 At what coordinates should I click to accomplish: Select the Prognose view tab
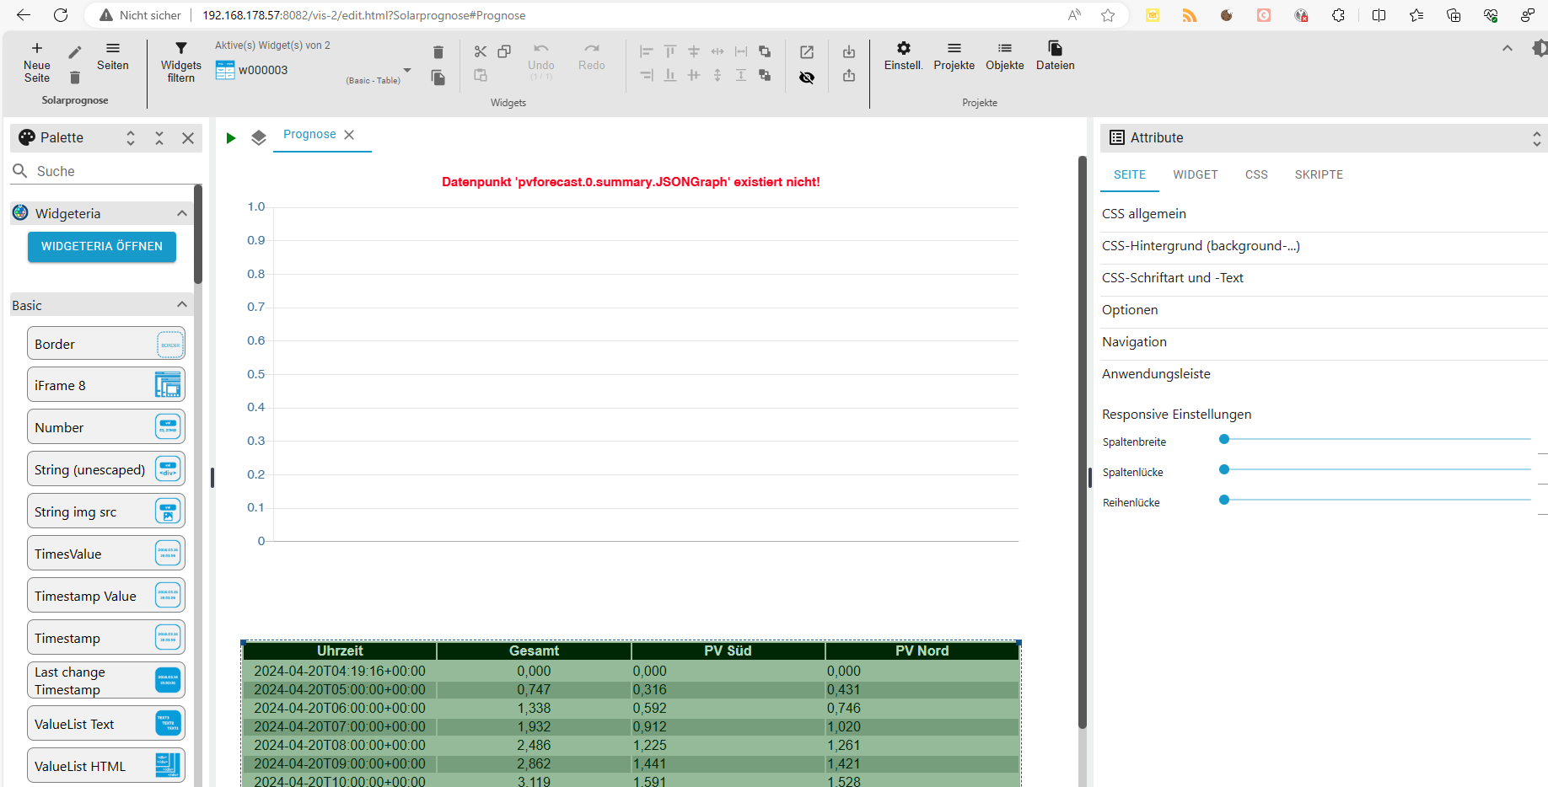(309, 134)
